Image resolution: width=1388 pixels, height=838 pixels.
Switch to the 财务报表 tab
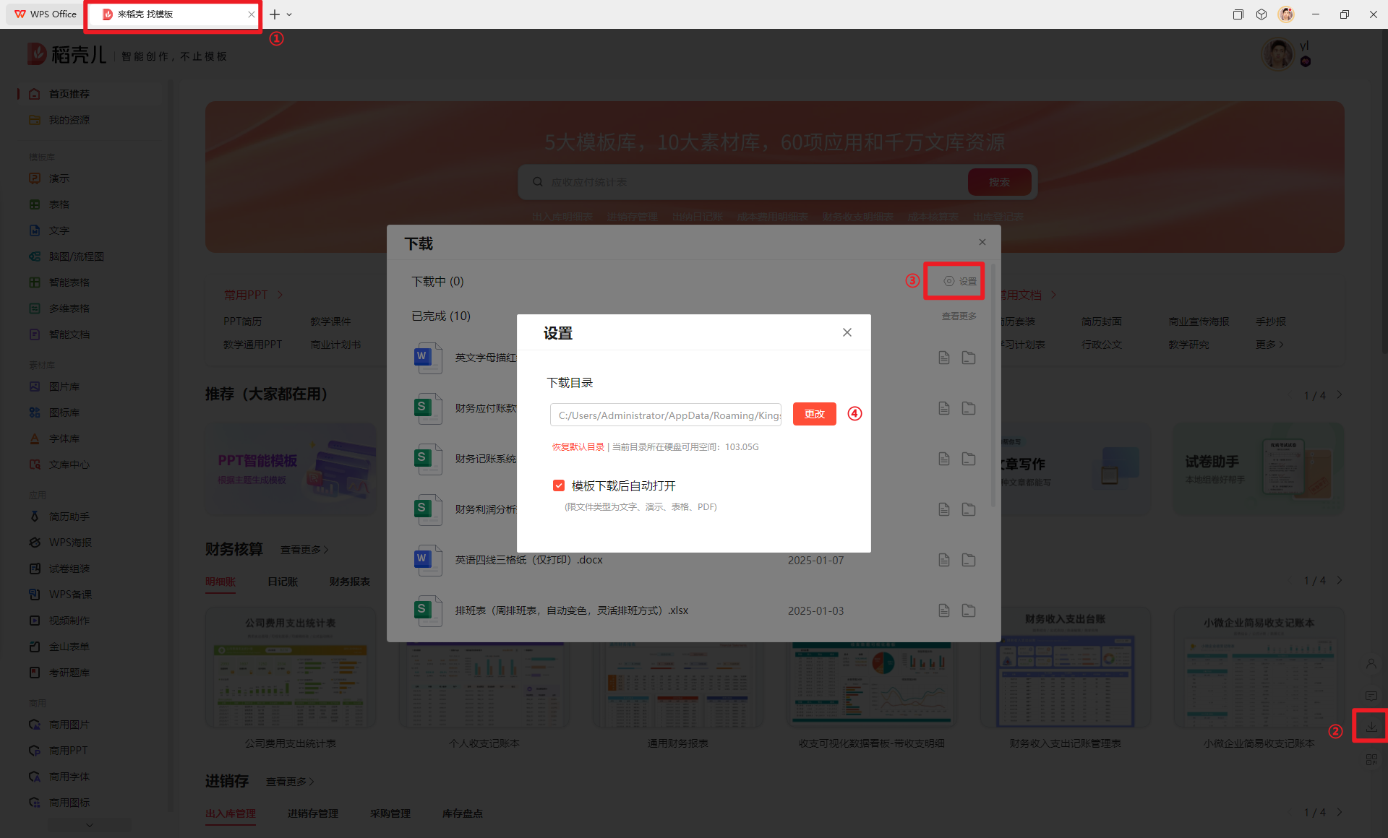point(350,582)
